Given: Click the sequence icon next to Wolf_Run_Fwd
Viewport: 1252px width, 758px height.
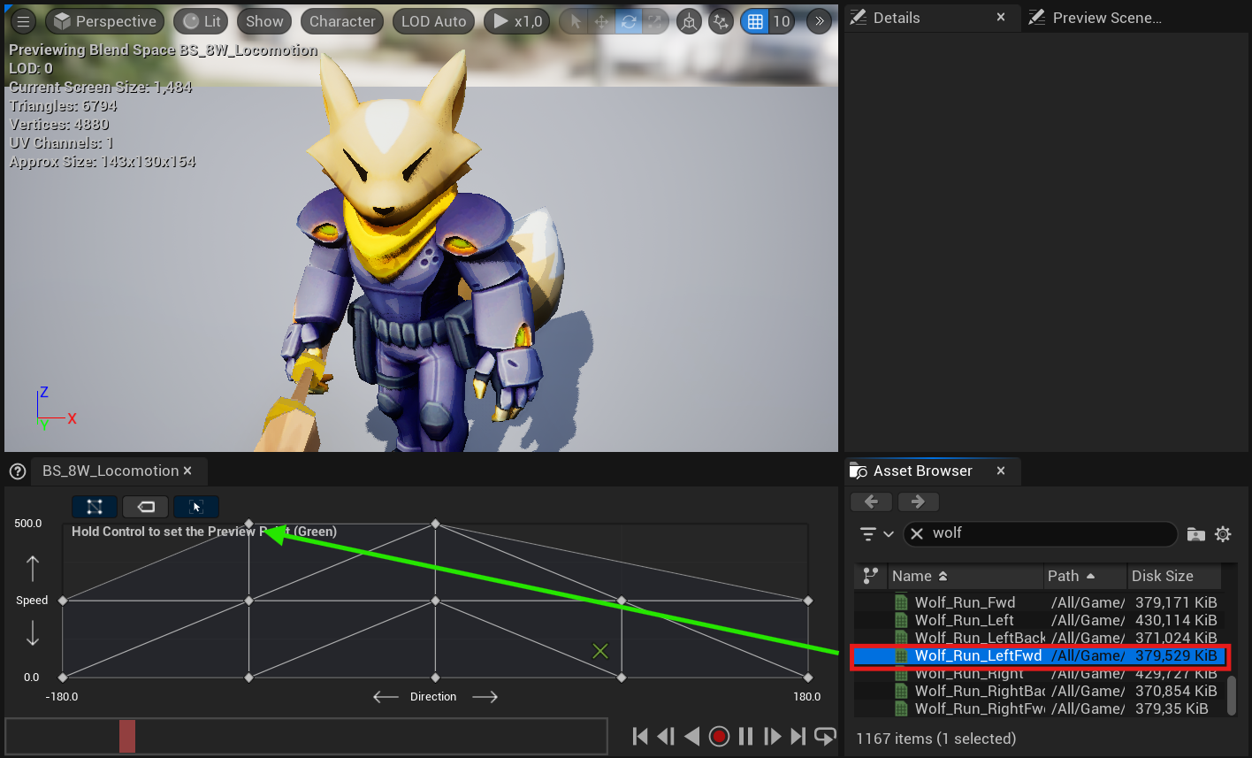Looking at the screenshot, I should tap(901, 602).
